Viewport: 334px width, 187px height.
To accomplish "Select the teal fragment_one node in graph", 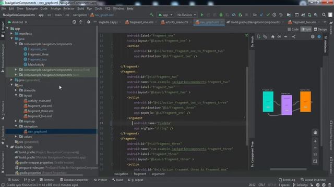I will (x=268, y=102).
